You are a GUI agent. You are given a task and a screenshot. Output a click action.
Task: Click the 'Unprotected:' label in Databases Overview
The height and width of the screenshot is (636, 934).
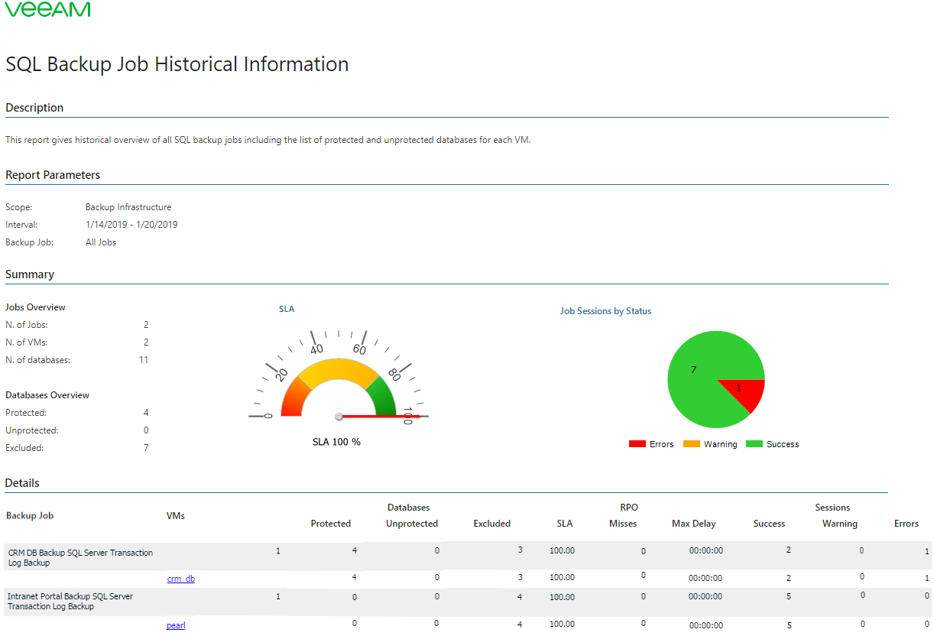click(32, 430)
